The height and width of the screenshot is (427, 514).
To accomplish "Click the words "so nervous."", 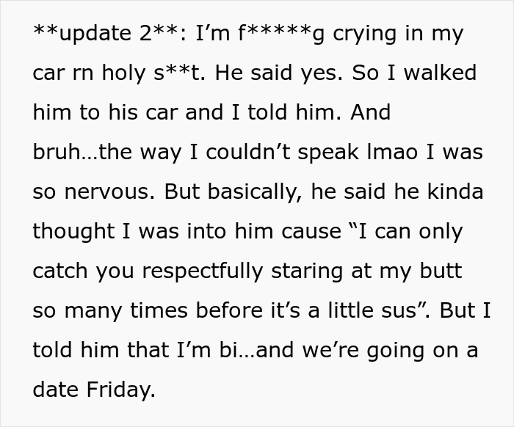I will pos(93,191).
